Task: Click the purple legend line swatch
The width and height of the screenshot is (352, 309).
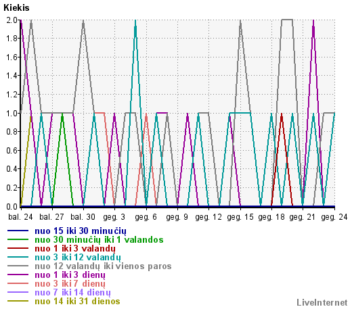Action: [18, 275]
